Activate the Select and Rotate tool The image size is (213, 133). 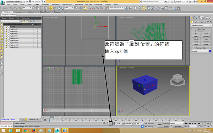(x=55, y=8)
